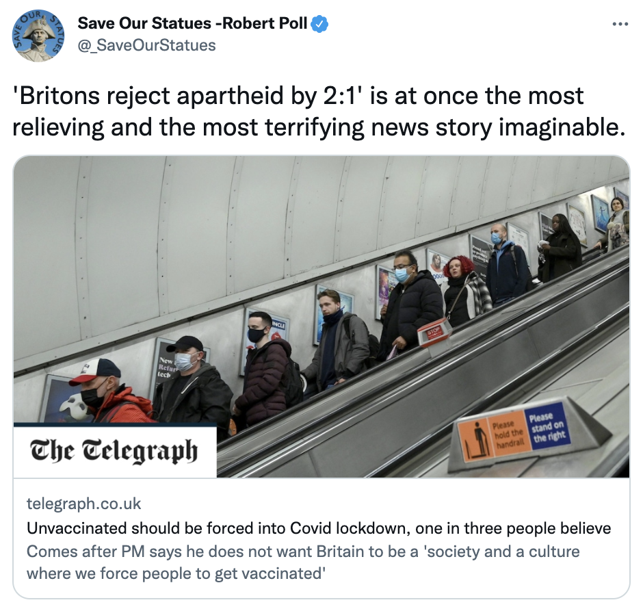Click the orange 'Please hold the handrail' sign

coord(495,437)
